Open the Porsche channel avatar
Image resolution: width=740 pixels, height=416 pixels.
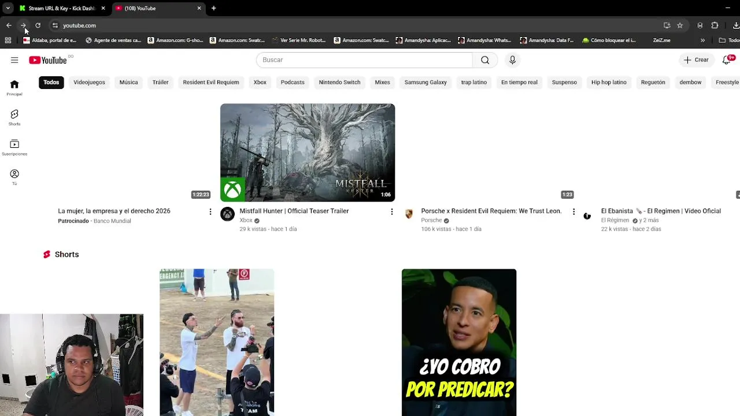point(409,214)
